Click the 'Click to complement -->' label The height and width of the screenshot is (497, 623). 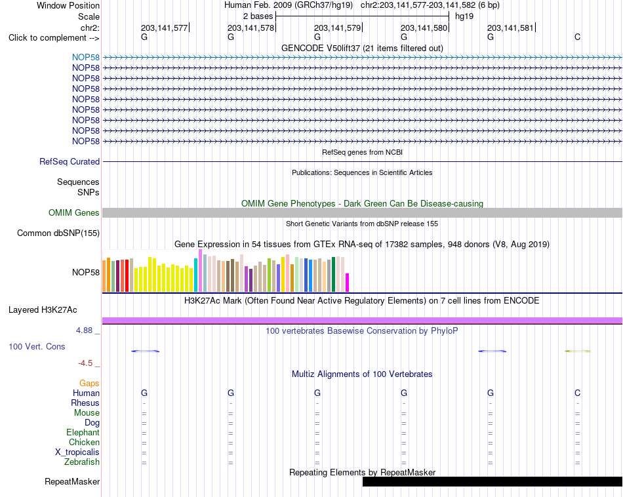[54, 38]
